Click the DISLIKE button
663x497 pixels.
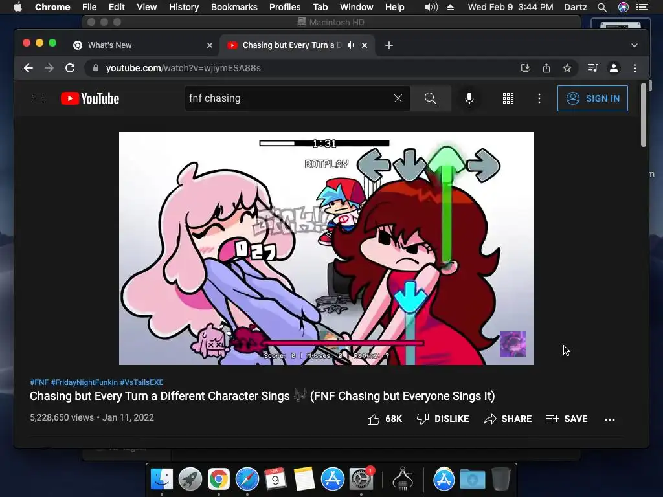pos(443,419)
